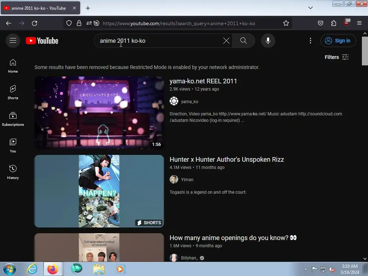Open the tracking protection shield icon
This screenshot has height=276, width=368.
tap(69, 23)
